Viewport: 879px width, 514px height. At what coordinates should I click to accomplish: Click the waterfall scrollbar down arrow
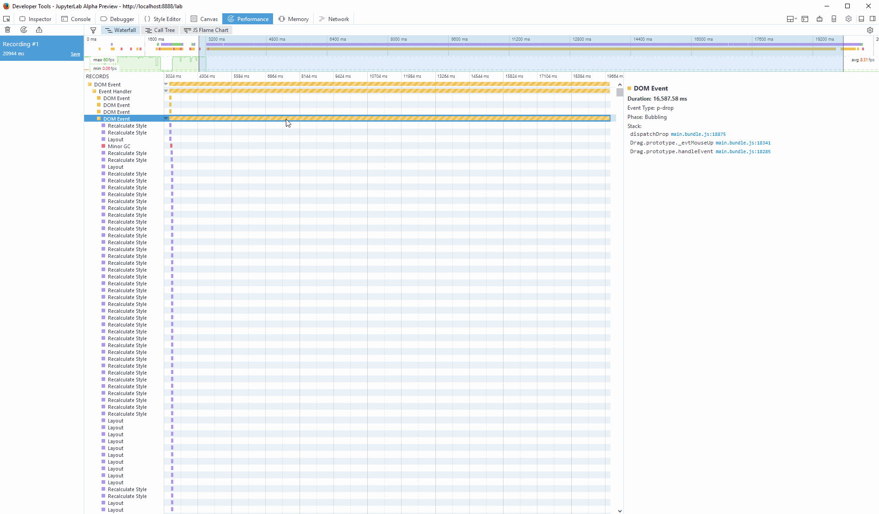pyautogui.click(x=620, y=511)
